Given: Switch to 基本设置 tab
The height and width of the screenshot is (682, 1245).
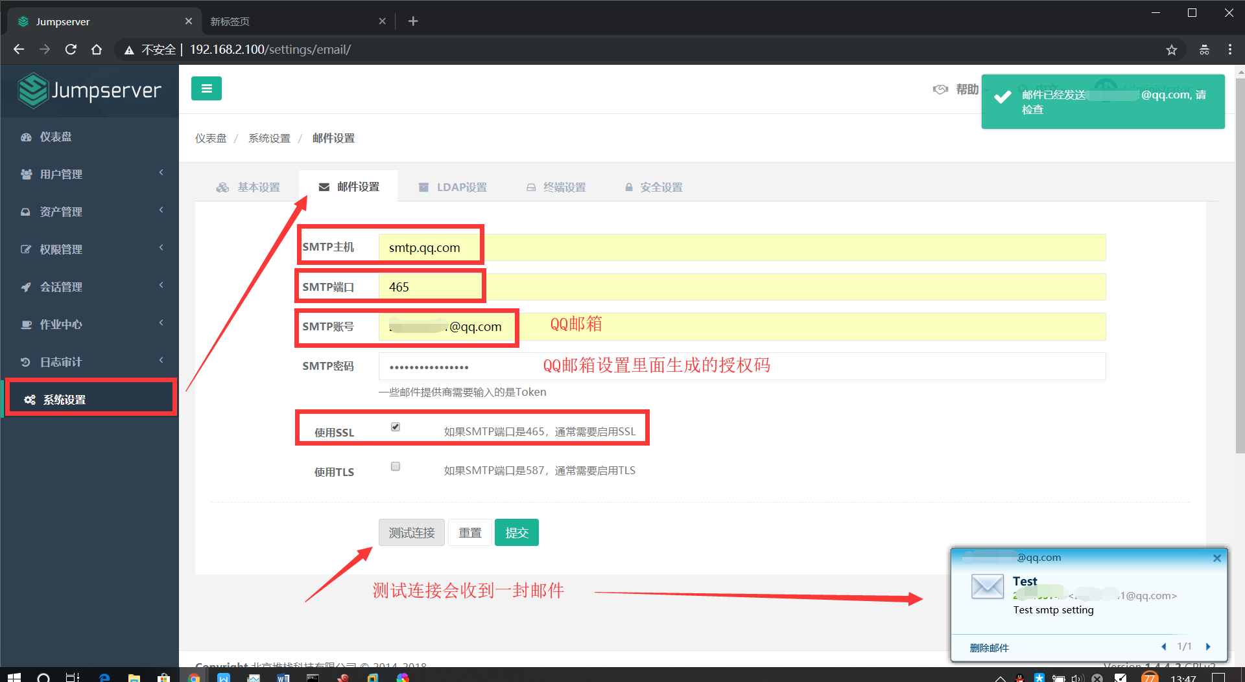Looking at the screenshot, I should click(248, 187).
